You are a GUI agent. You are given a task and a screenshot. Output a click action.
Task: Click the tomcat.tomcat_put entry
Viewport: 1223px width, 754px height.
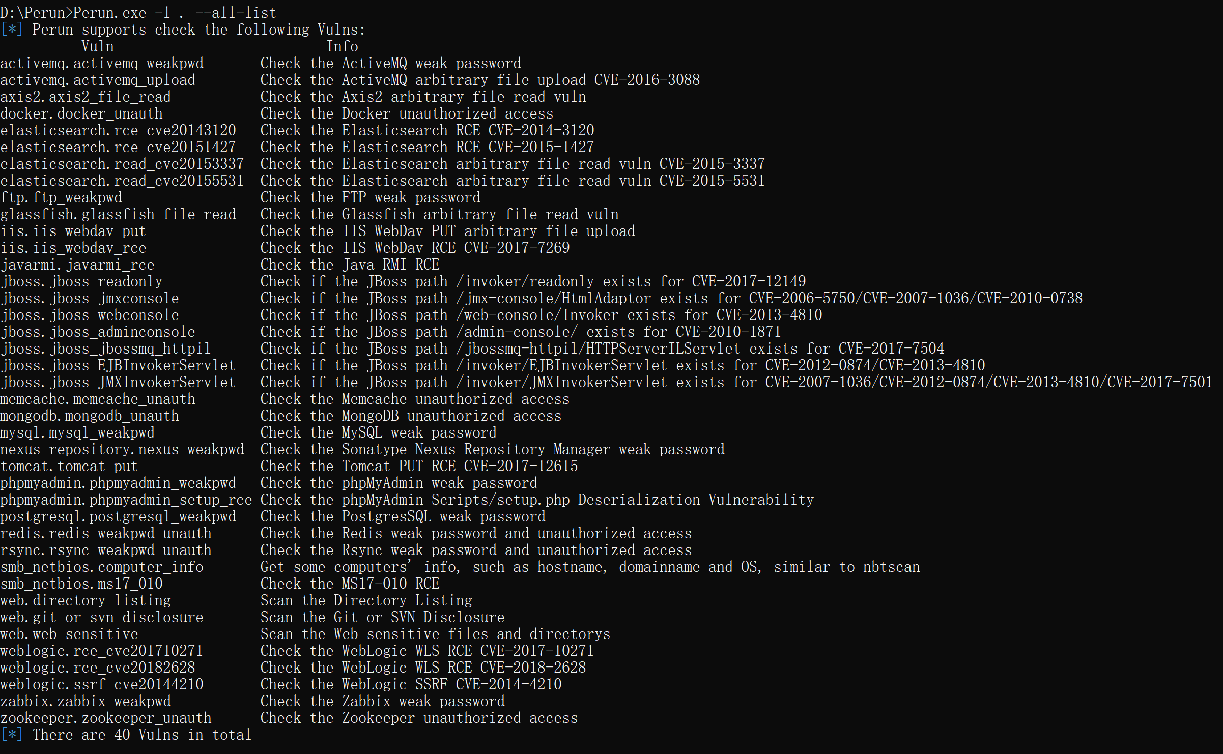click(x=69, y=466)
